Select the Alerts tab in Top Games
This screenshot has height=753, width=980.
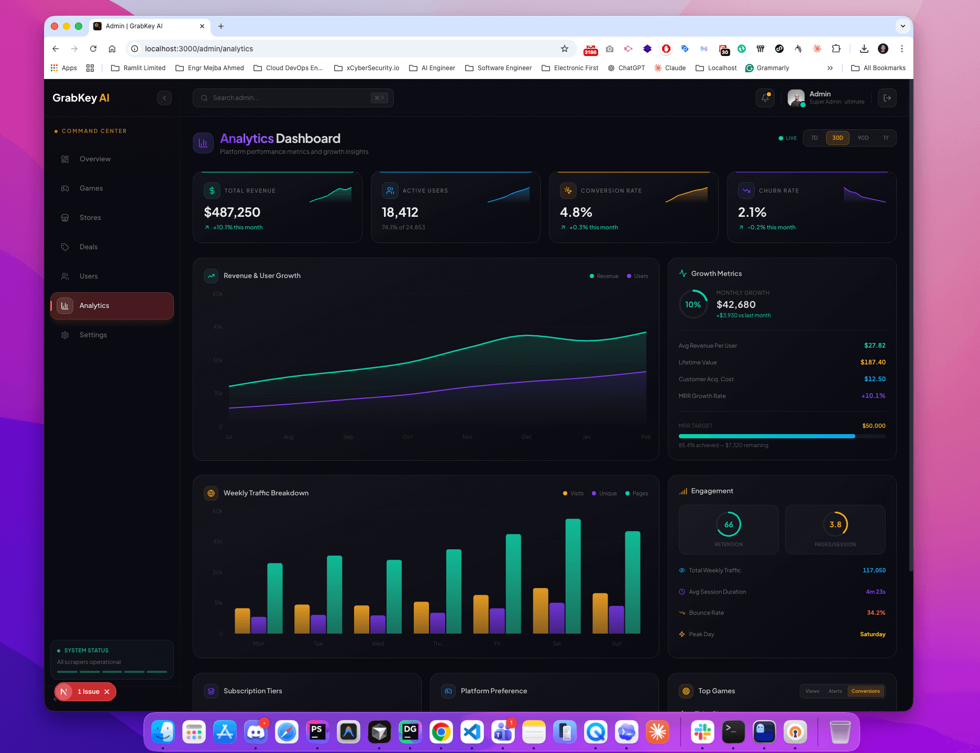(x=835, y=691)
